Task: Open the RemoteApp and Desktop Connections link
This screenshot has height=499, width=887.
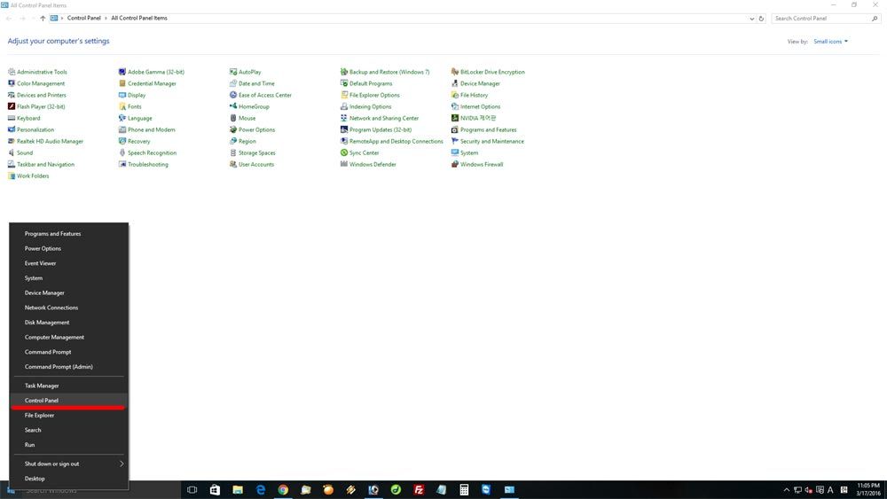Action: (x=396, y=141)
